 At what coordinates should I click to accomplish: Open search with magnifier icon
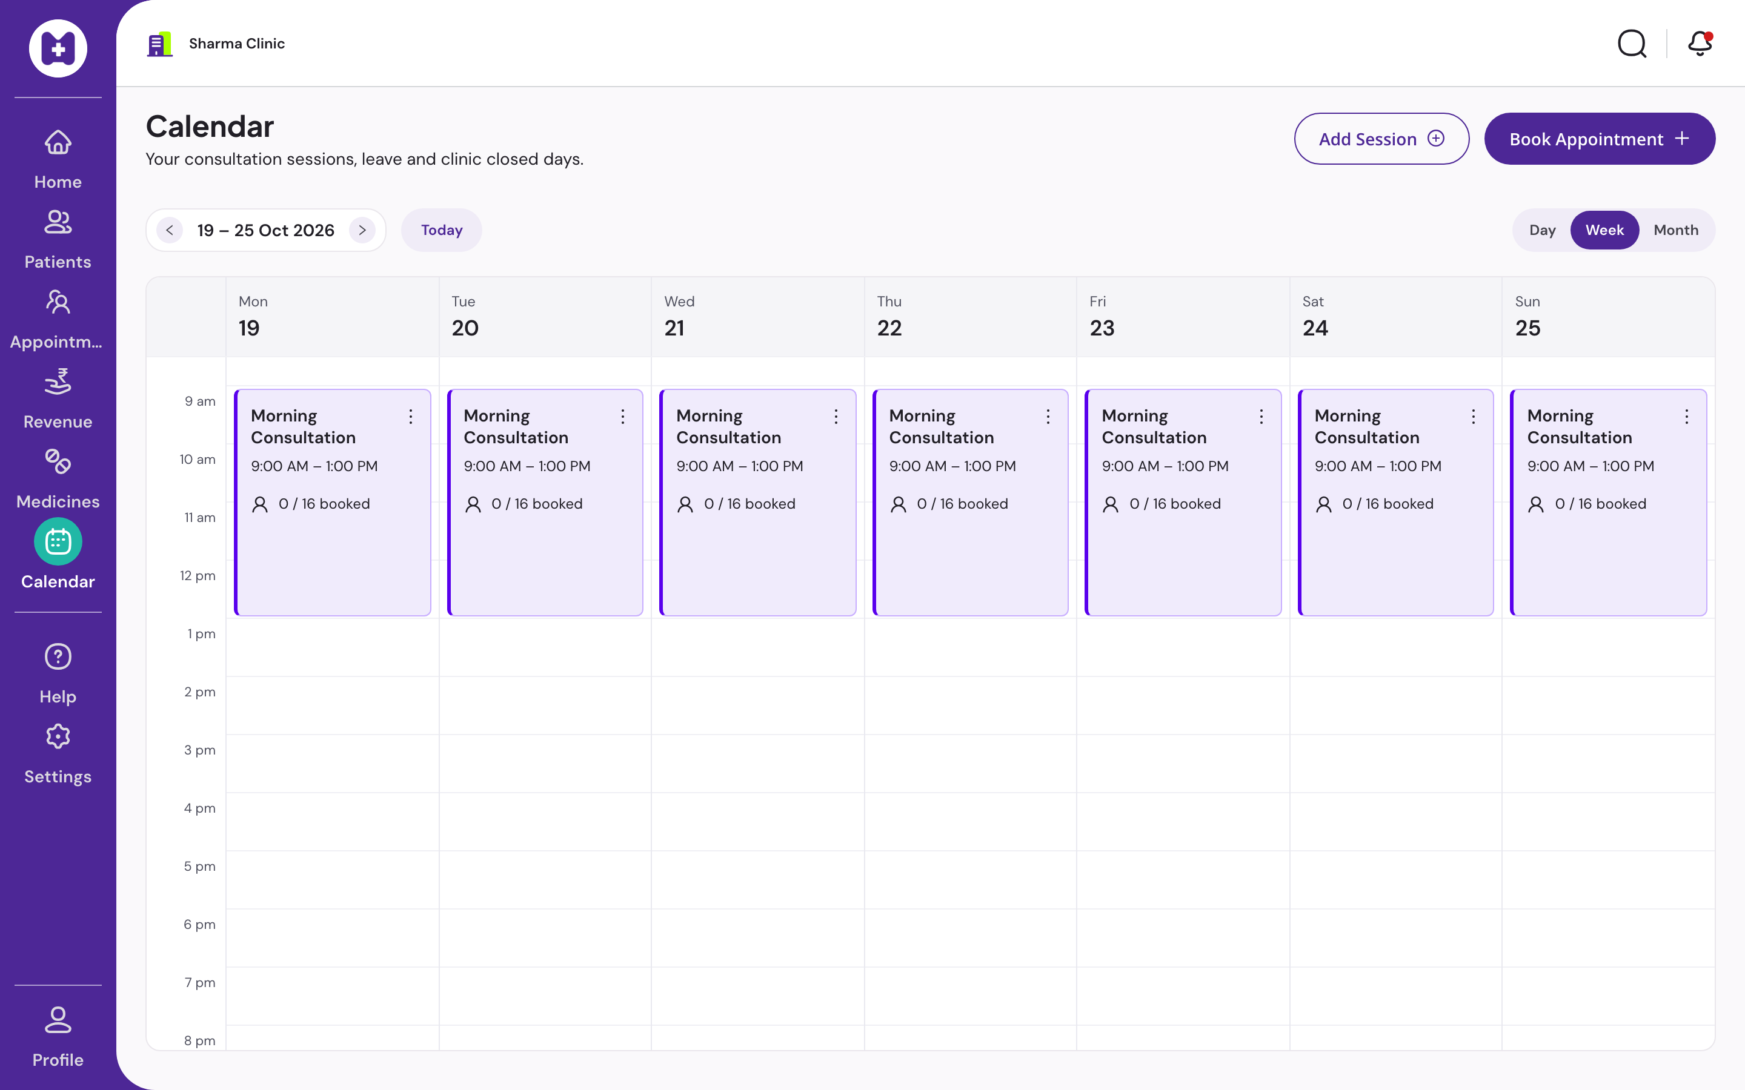[1632, 43]
